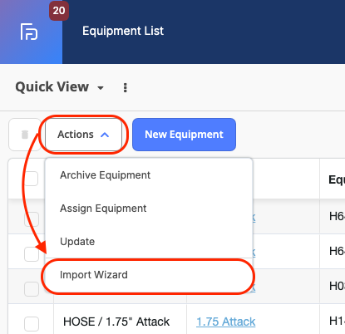
Task: Expand the Quick View dropdown arrow
Action: click(101, 88)
